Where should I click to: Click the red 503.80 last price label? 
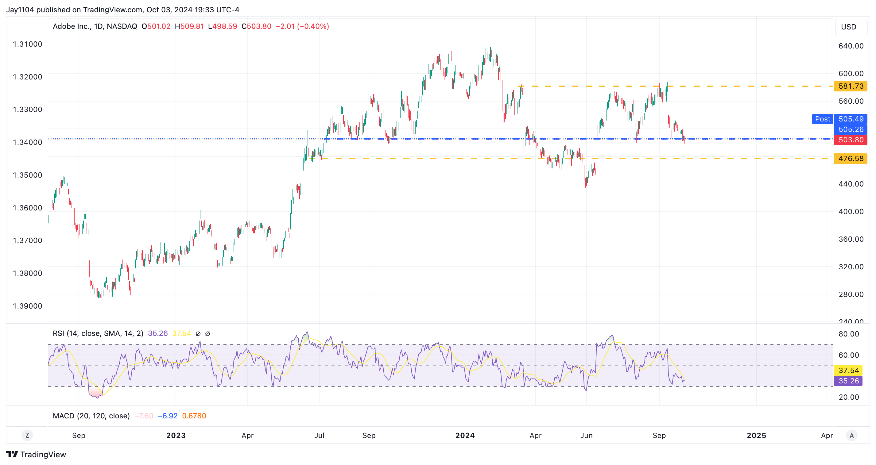pos(850,140)
